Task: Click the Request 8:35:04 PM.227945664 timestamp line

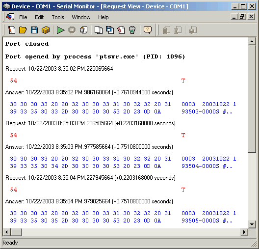Action: tap(90, 178)
